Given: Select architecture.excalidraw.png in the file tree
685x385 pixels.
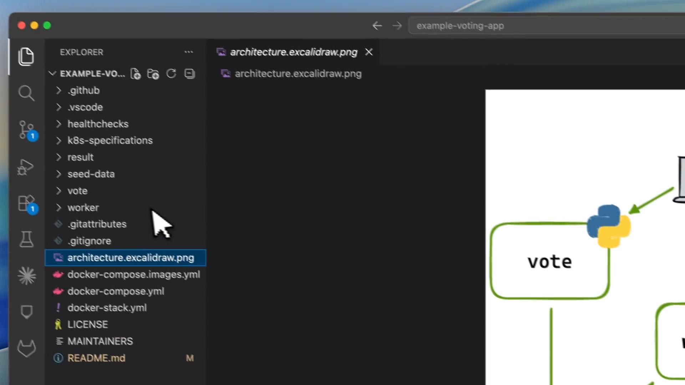Looking at the screenshot, I should [x=125, y=258].
